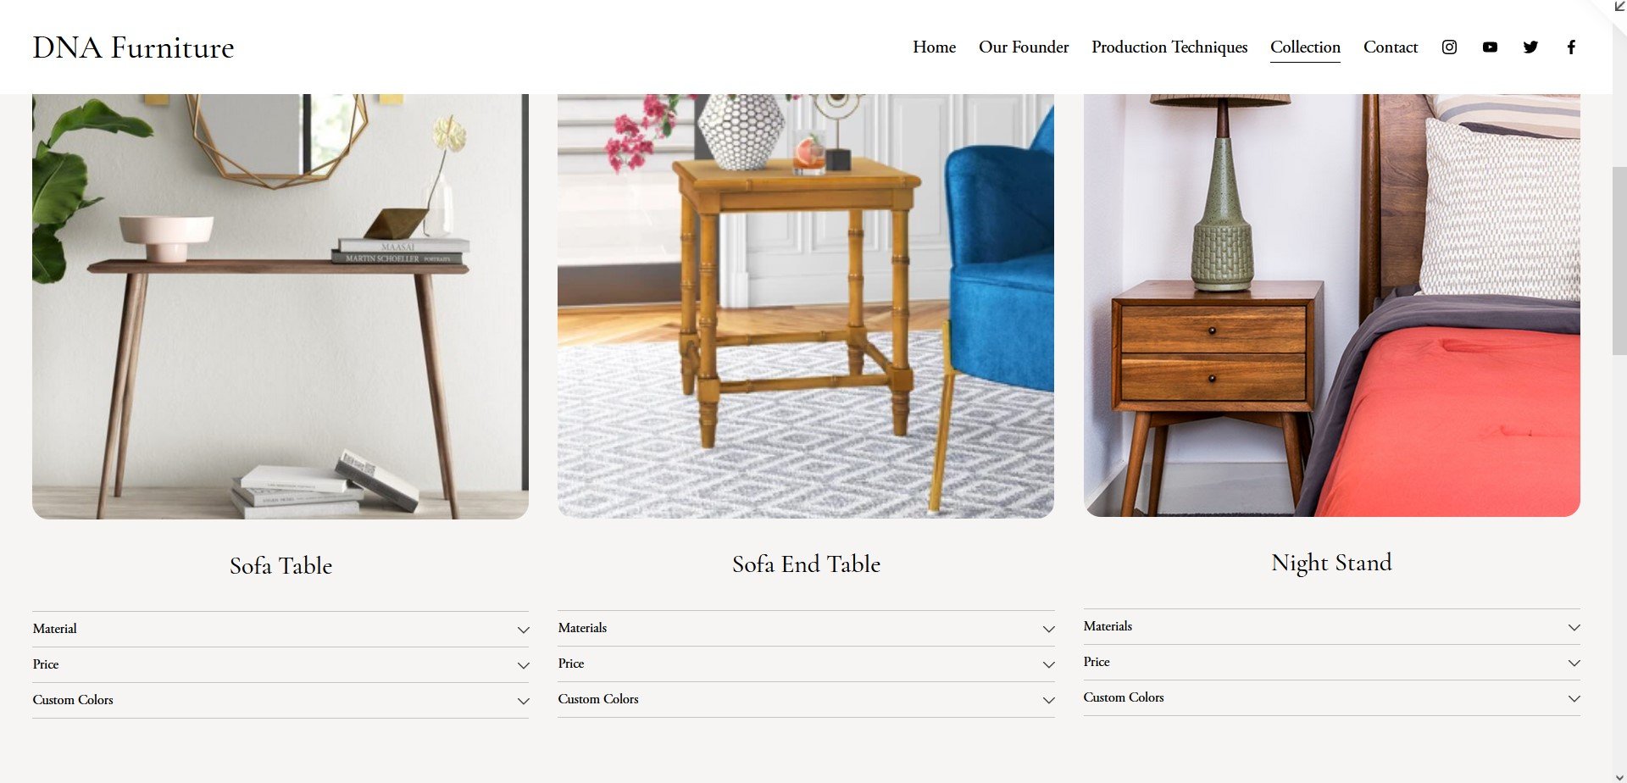Open the Instagram social icon
Image resolution: width=1627 pixels, height=783 pixels.
point(1449,47)
